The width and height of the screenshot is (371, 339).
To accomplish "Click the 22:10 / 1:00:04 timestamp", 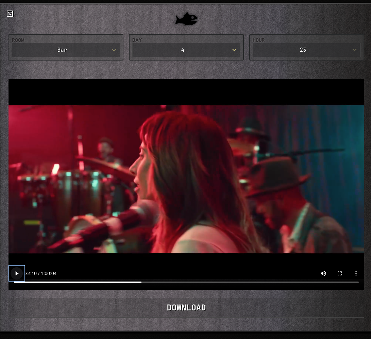I will (41, 273).
